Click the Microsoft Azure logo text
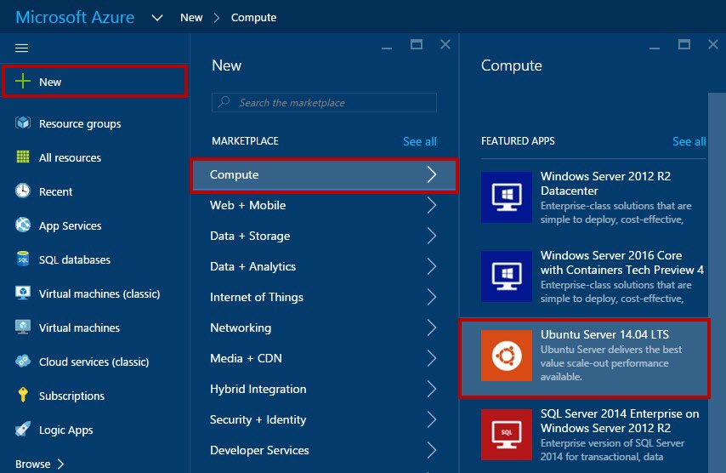This screenshot has height=473, width=726. pos(75,17)
